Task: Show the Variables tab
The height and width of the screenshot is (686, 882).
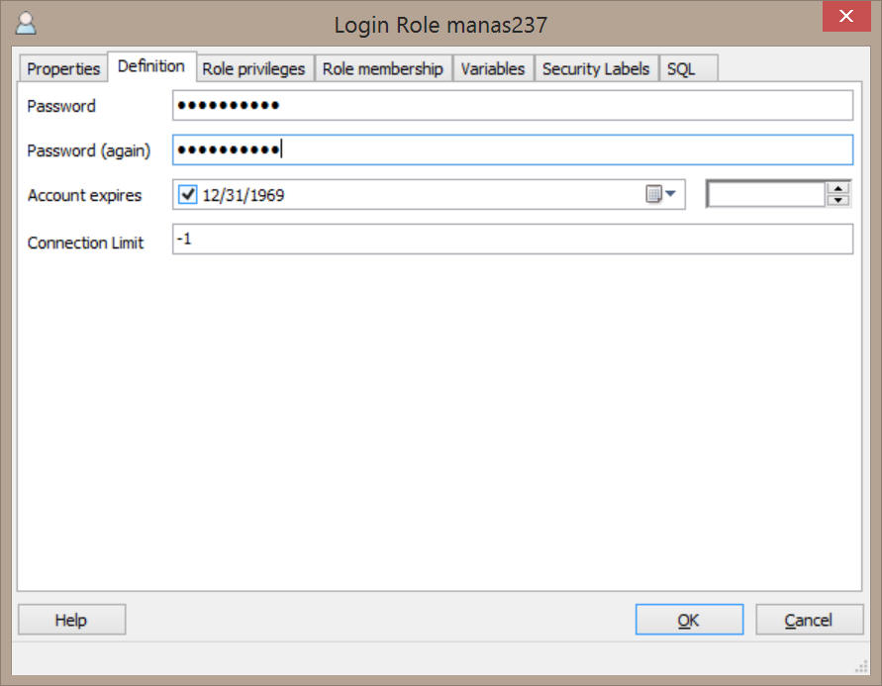Action: click(x=493, y=68)
